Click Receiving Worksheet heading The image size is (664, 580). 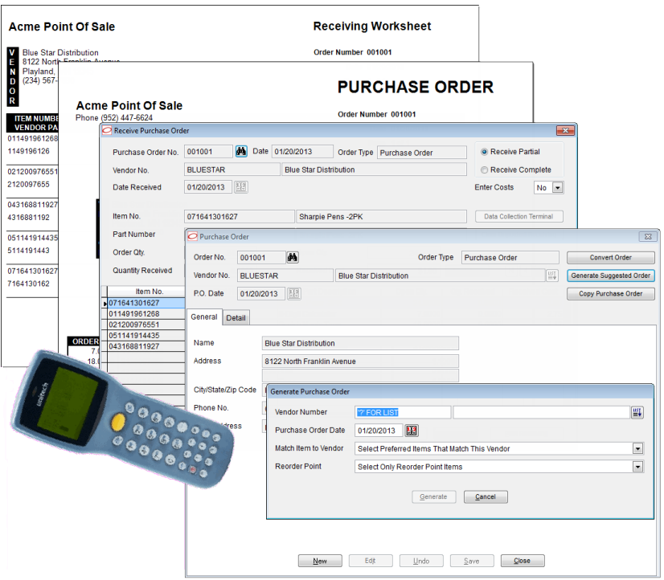[x=372, y=27]
